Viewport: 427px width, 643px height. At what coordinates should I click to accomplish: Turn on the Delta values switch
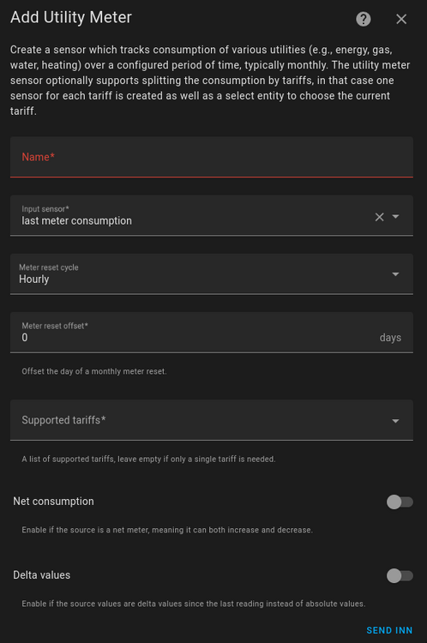400,575
